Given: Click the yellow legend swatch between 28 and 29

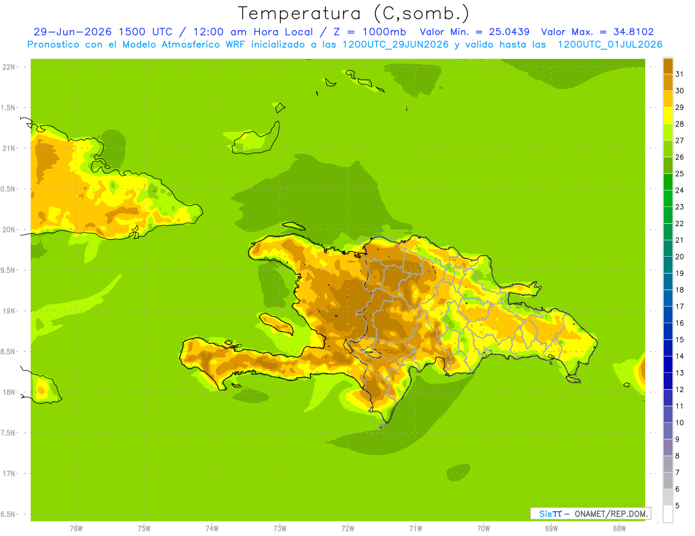Looking at the screenshot, I should pyautogui.click(x=668, y=115).
